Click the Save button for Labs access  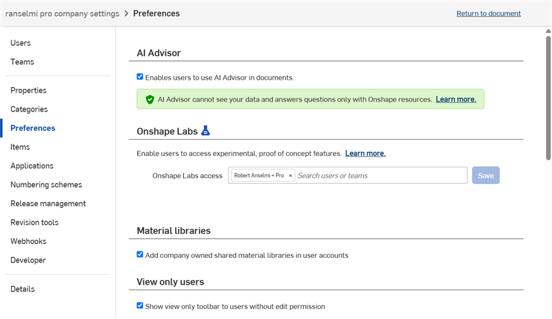(486, 176)
